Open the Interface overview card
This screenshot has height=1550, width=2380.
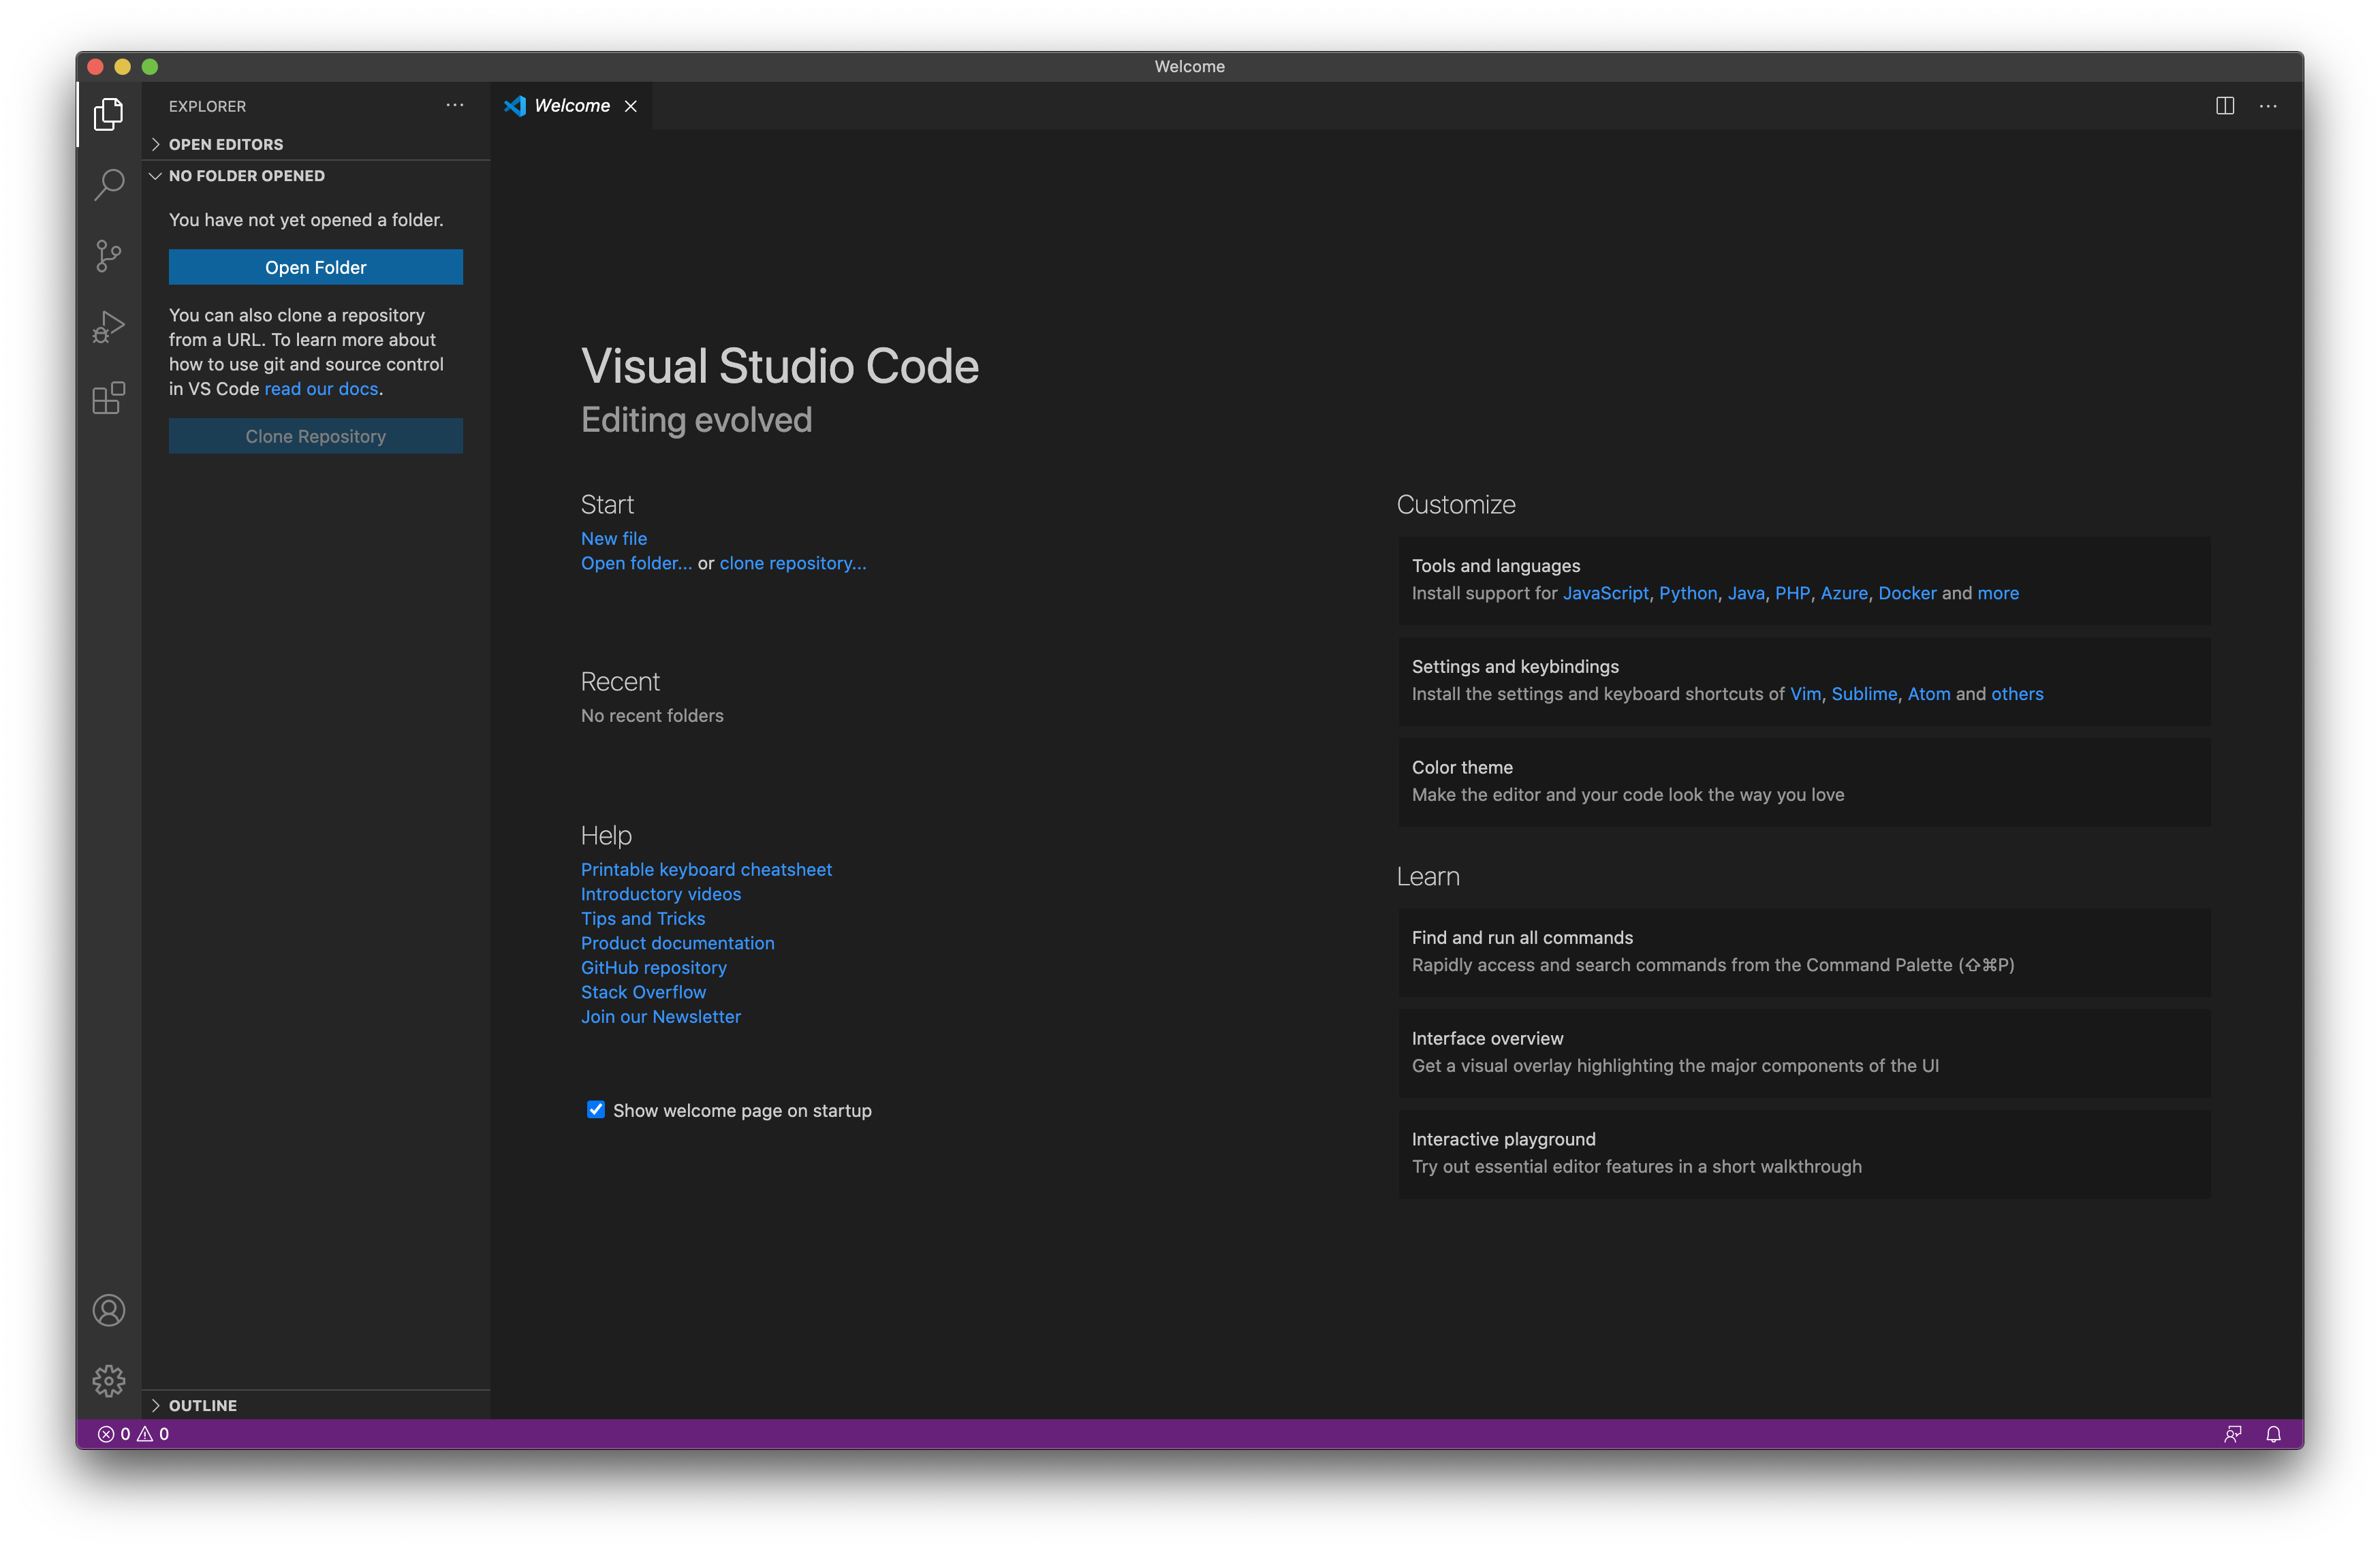point(1804,1052)
